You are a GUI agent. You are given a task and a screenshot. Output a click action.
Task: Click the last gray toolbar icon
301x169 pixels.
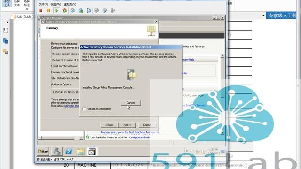coord(113,10)
